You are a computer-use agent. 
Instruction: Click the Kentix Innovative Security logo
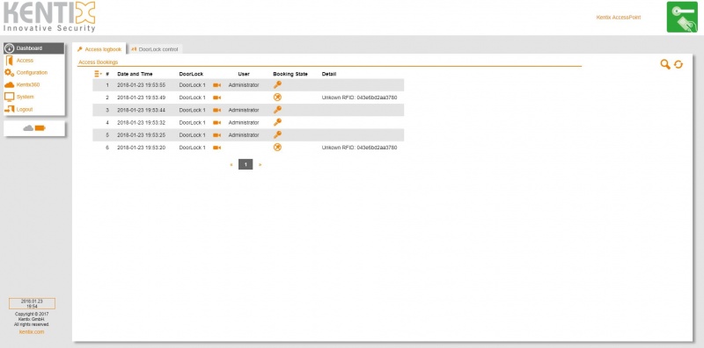(49, 17)
